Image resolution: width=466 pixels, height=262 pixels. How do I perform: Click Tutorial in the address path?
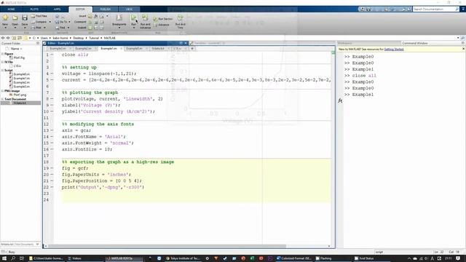(x=94, y=38)
